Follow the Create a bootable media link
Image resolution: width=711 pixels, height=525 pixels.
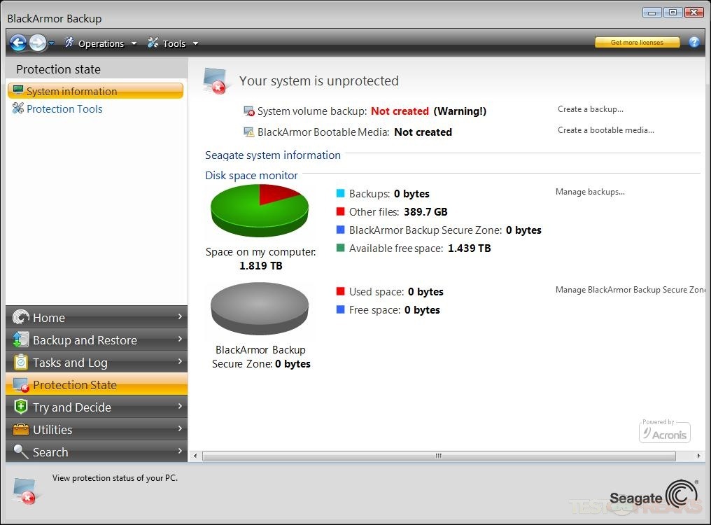[x=605, y=130]
